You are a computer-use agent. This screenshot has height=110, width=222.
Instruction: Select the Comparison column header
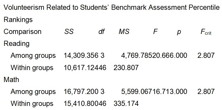tap(22, 32)
